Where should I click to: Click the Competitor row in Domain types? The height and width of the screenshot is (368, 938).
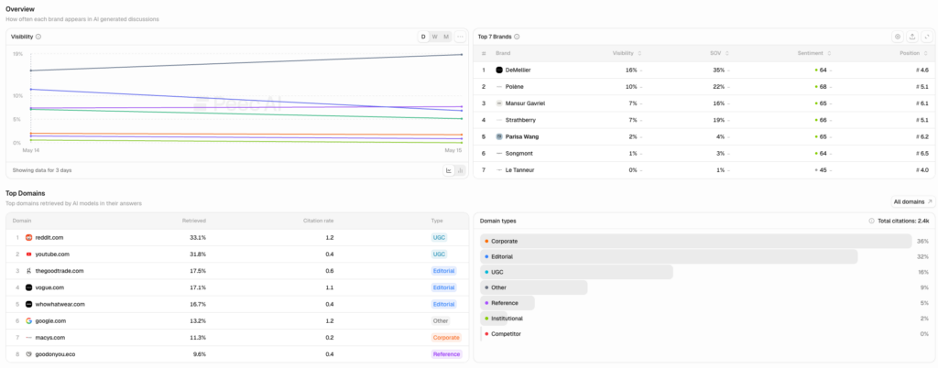704,334
